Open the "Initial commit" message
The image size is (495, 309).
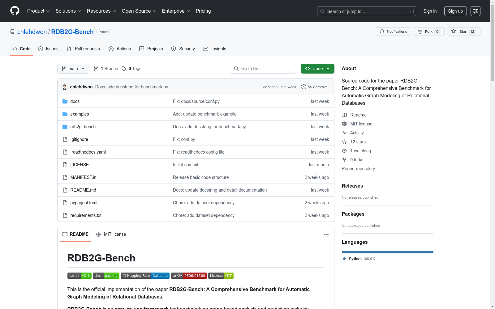[186, 165]
